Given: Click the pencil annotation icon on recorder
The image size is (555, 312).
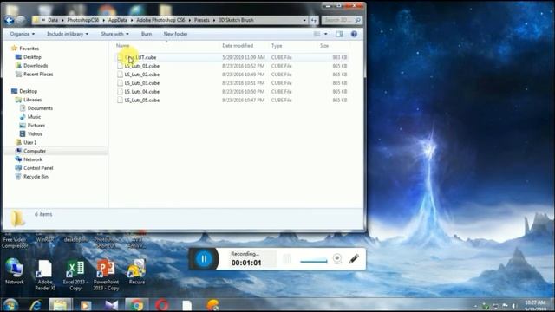Looking at the screenshot, I should (354, 258).
